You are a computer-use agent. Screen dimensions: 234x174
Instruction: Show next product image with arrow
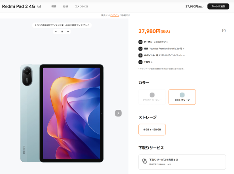click(118, 113)
